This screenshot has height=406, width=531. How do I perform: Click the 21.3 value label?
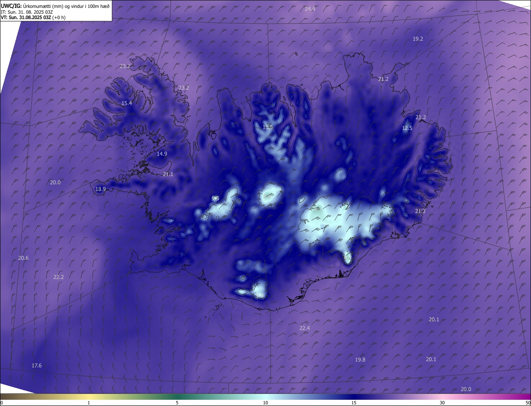pos(420,211)
